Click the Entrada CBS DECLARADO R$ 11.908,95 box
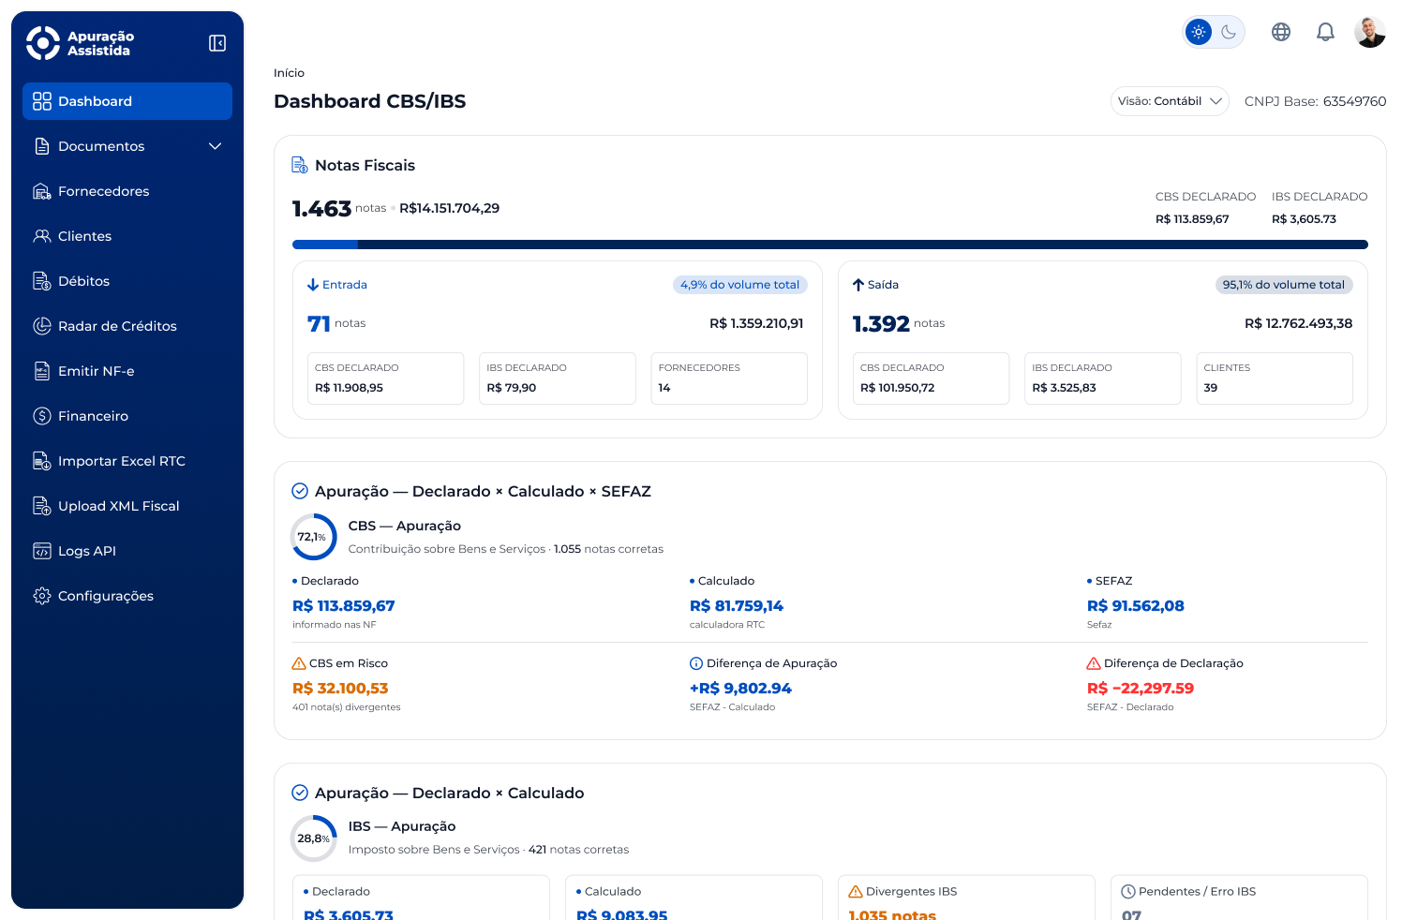The image size is (1417, 920). [x=385, y=378]
